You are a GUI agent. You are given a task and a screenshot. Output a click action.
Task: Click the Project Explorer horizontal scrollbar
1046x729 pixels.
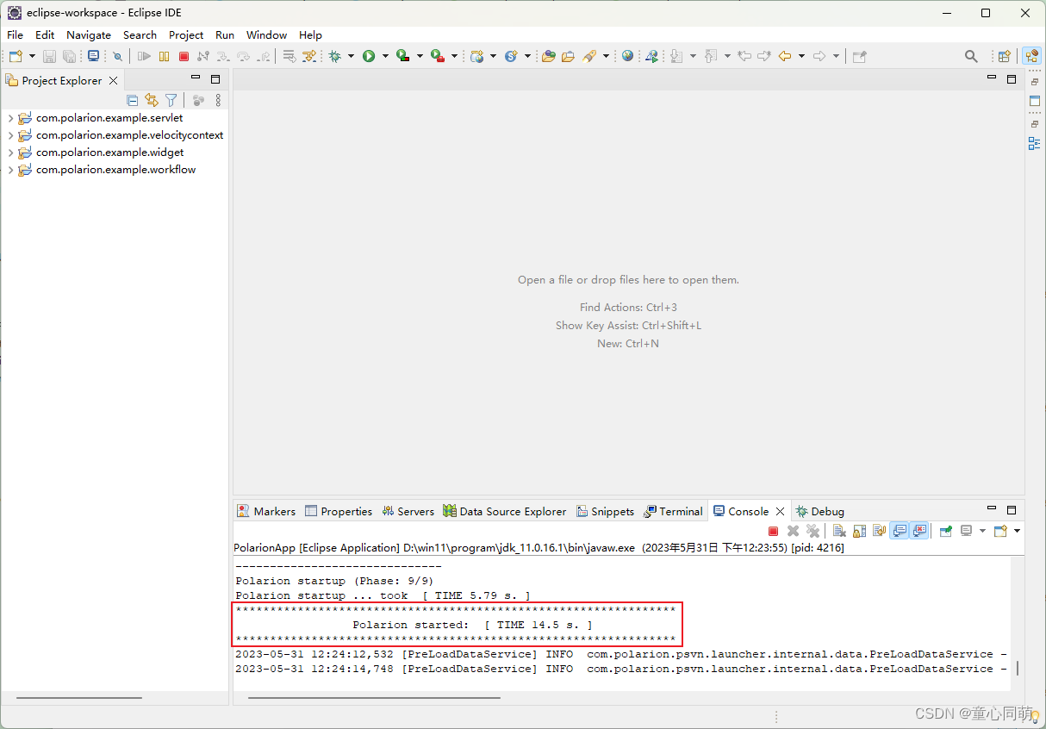[x=79, y=697]
